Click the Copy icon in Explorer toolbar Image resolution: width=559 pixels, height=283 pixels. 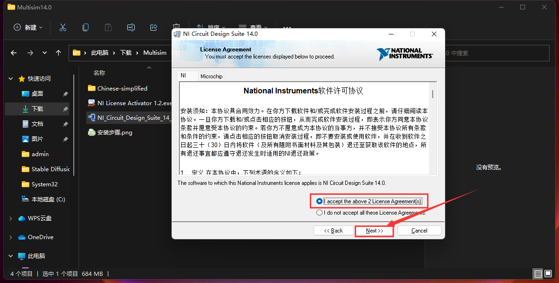pyautogui.click(x=86, y=27)
